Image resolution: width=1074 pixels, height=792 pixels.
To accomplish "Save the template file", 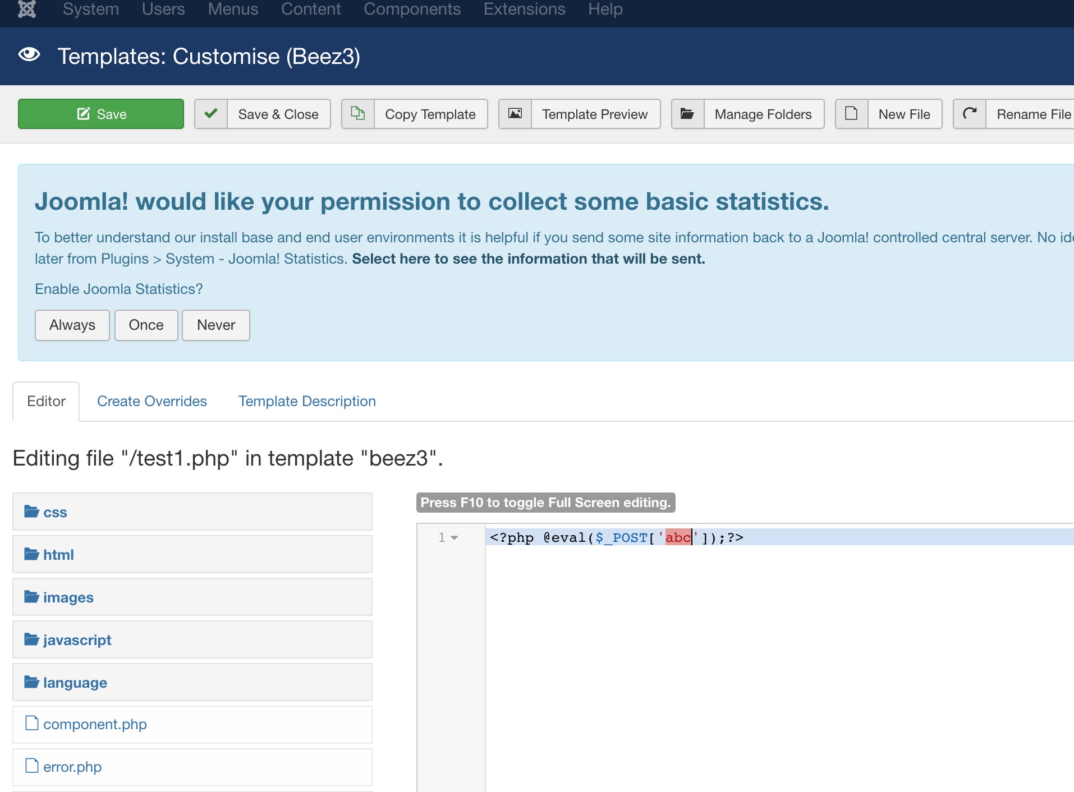I will [x=101, y=114].
